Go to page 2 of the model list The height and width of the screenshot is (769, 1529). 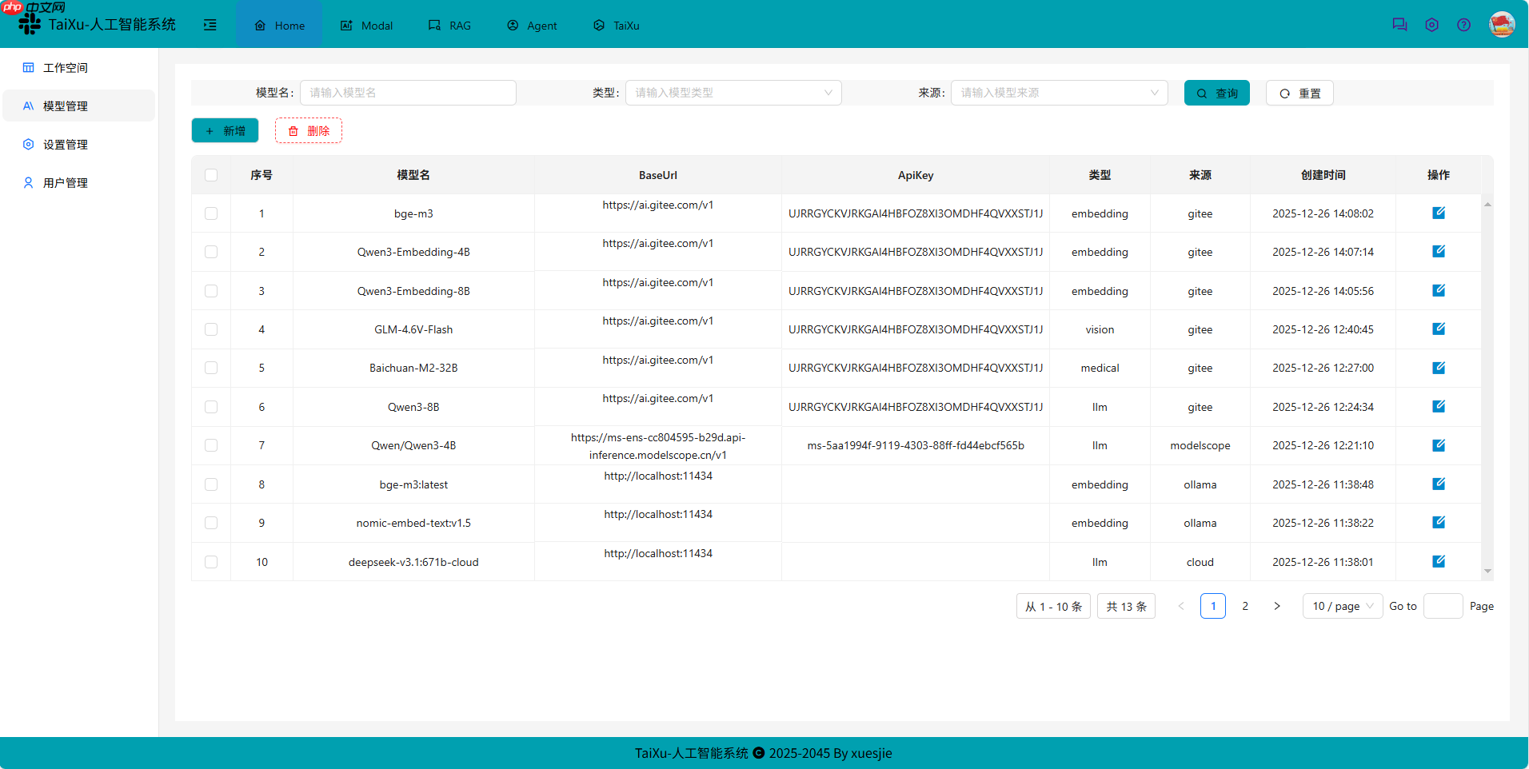1244,606
